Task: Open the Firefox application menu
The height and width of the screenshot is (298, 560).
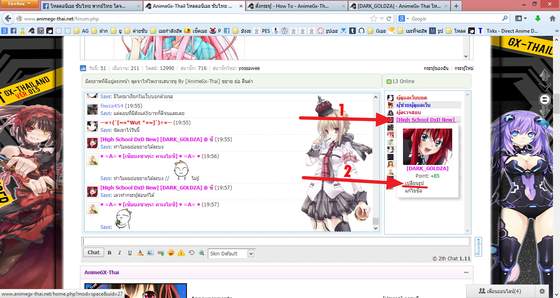Action: pos(19,4)
